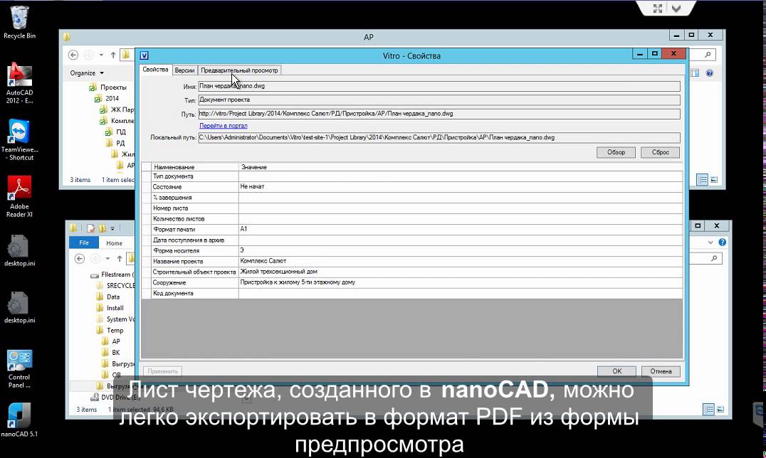Image resolution: width=766 pixels, height=458 pixels.
Task: Expand the ribbon chevron in lower explorer
Action: pyautogui.click(x=710, y=243)
